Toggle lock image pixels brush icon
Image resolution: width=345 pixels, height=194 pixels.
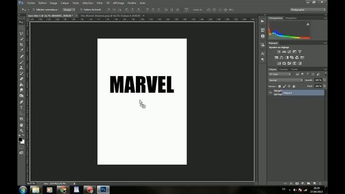[285, 86]
